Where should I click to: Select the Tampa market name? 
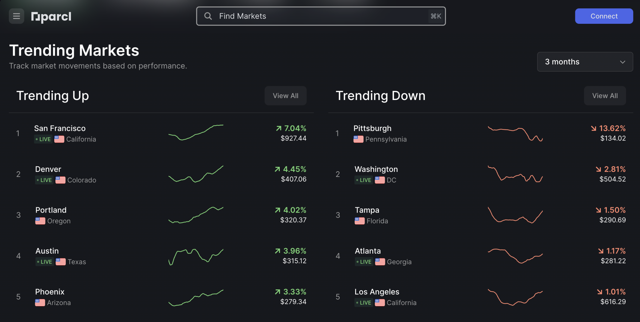[367, 210]
